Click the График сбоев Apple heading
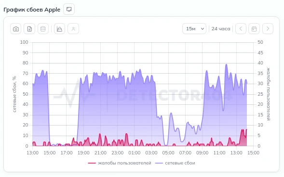 click(32, 10)
